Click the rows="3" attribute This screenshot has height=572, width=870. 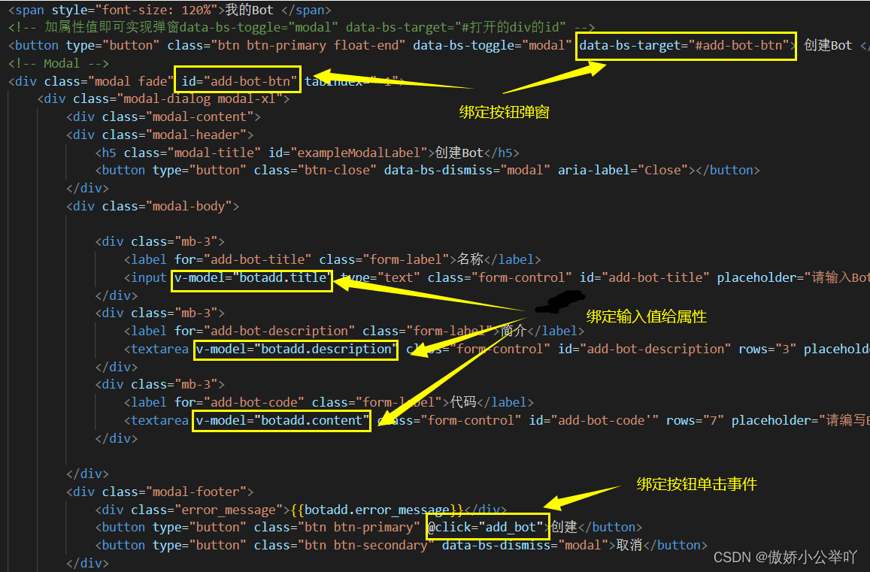click(767, 349)
